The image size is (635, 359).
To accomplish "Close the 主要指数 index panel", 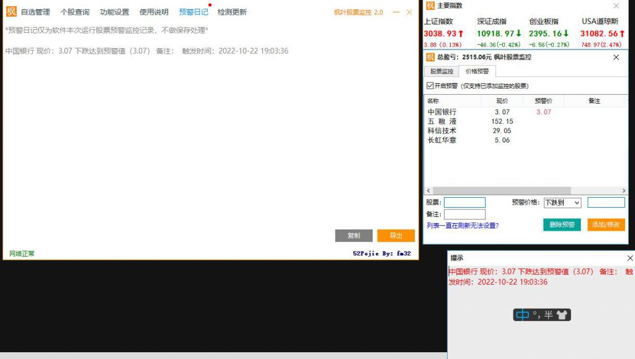I will pyautogui.click(x=616, y=6).
